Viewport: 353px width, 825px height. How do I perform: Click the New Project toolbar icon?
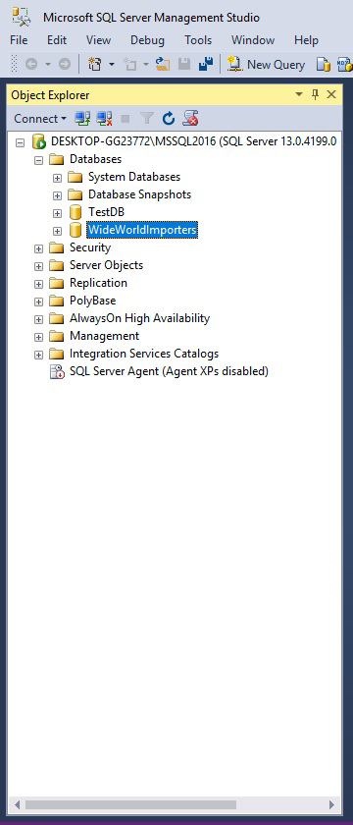pos(94,64)
